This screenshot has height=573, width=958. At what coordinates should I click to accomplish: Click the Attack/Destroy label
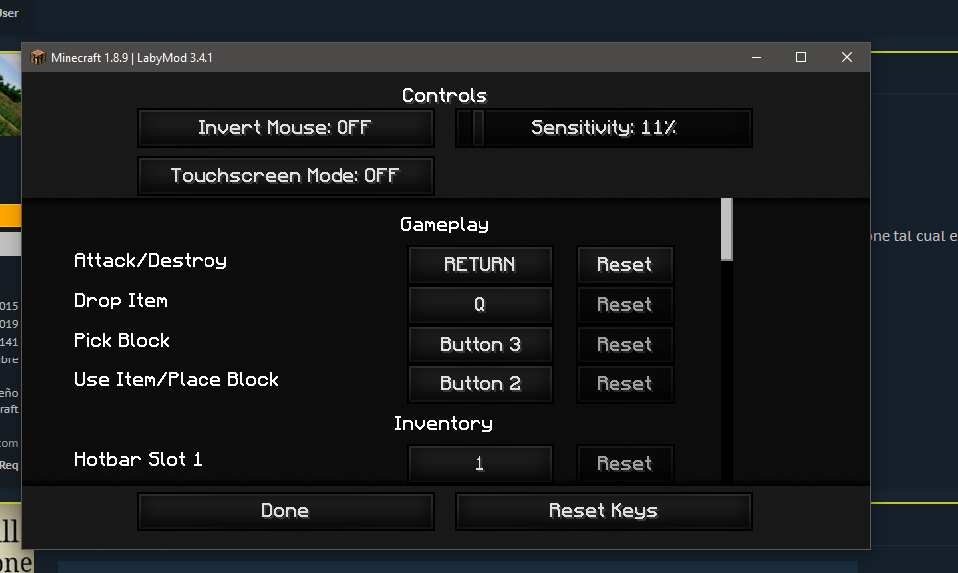click(x=151, y=261)
